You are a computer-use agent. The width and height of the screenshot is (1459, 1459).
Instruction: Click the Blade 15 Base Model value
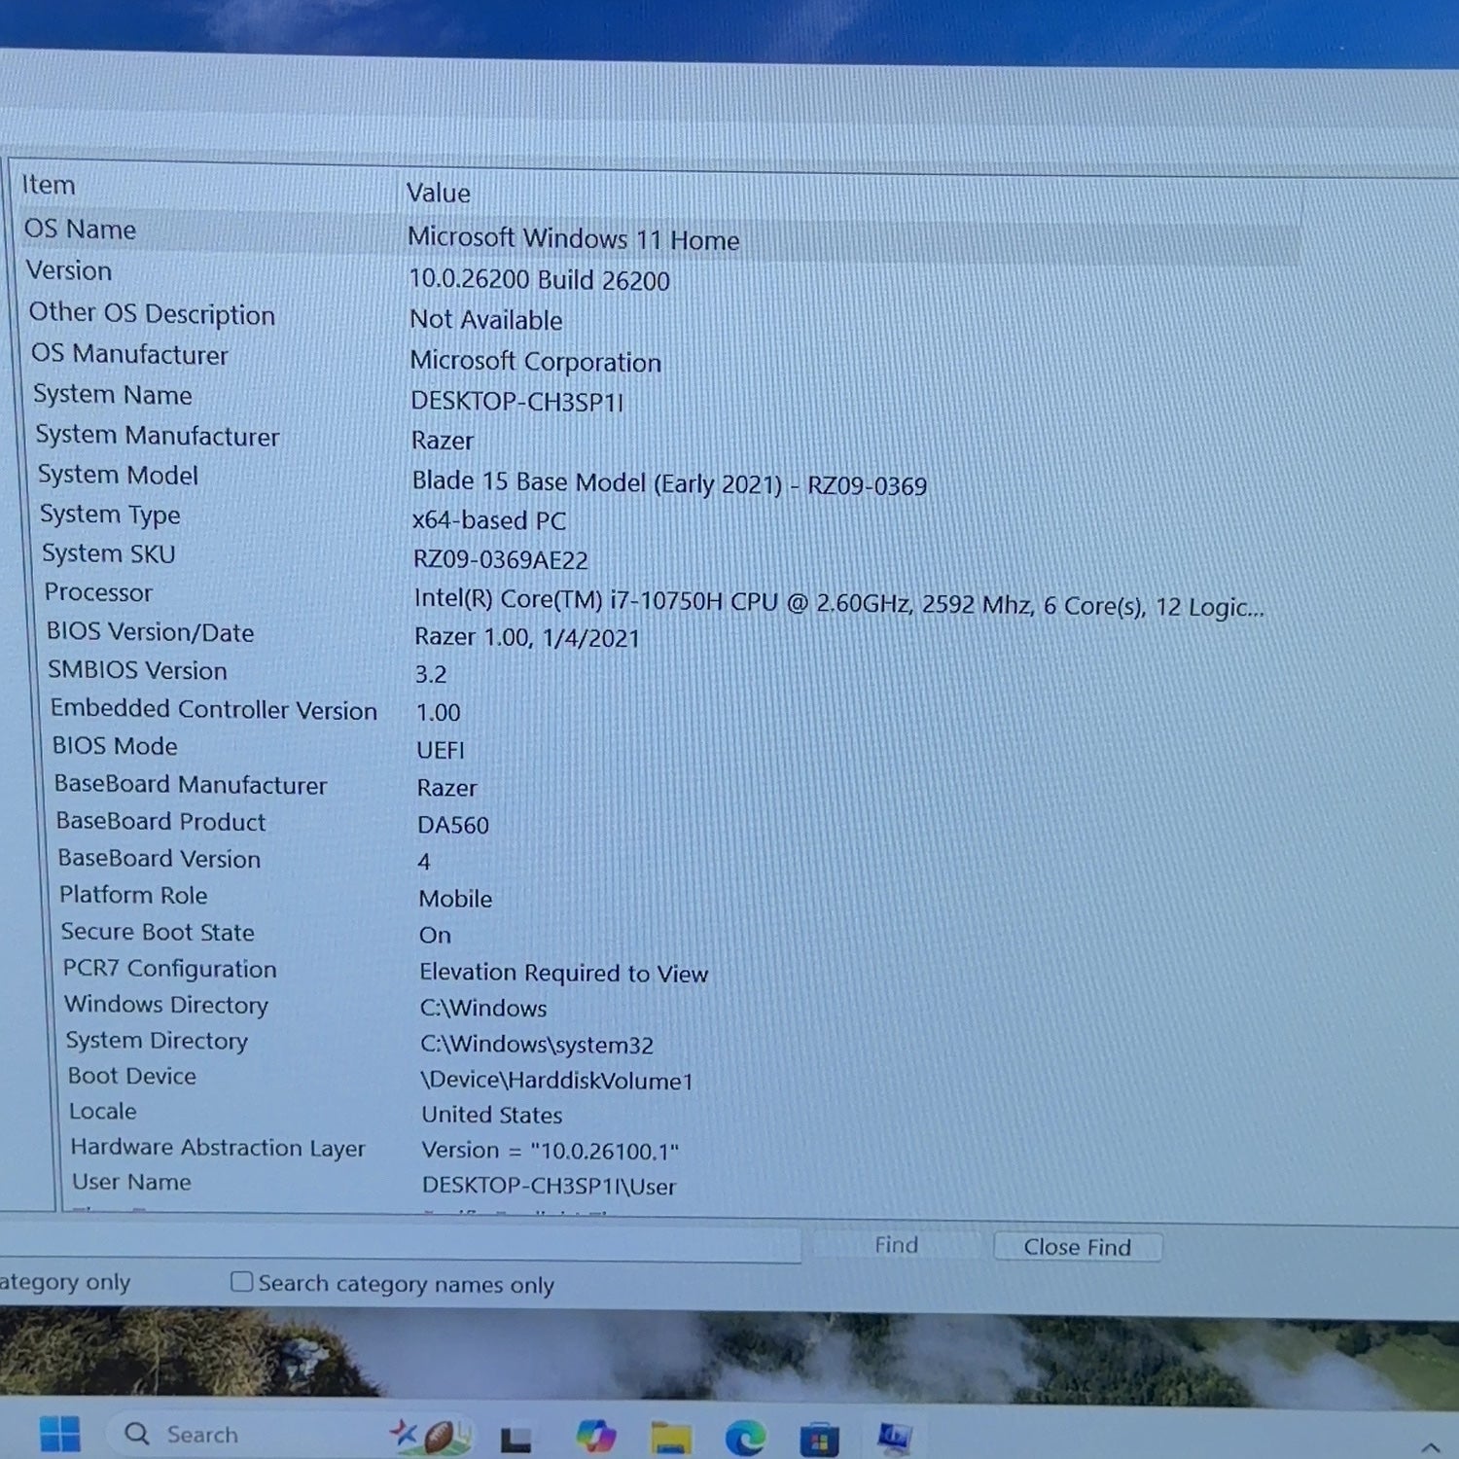pos(669,482)
